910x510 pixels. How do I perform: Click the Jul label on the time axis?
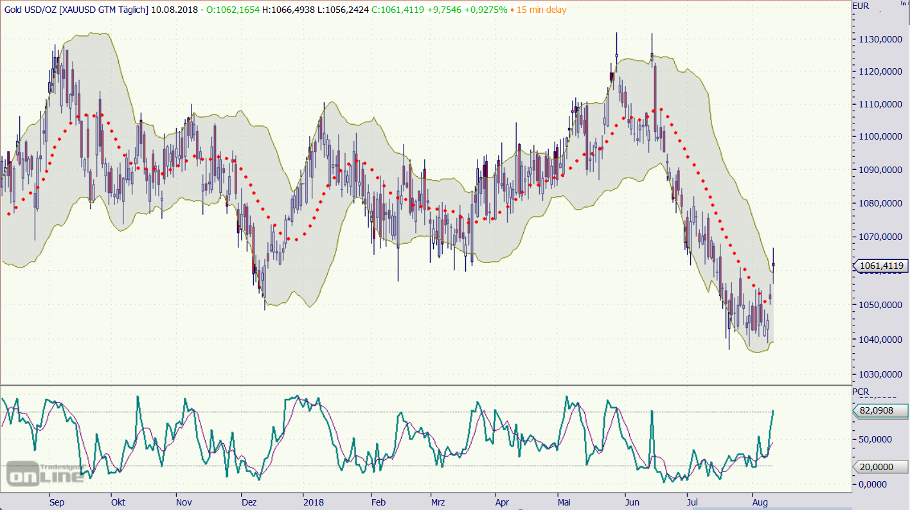pyautogui.click(x=691, y=502)
